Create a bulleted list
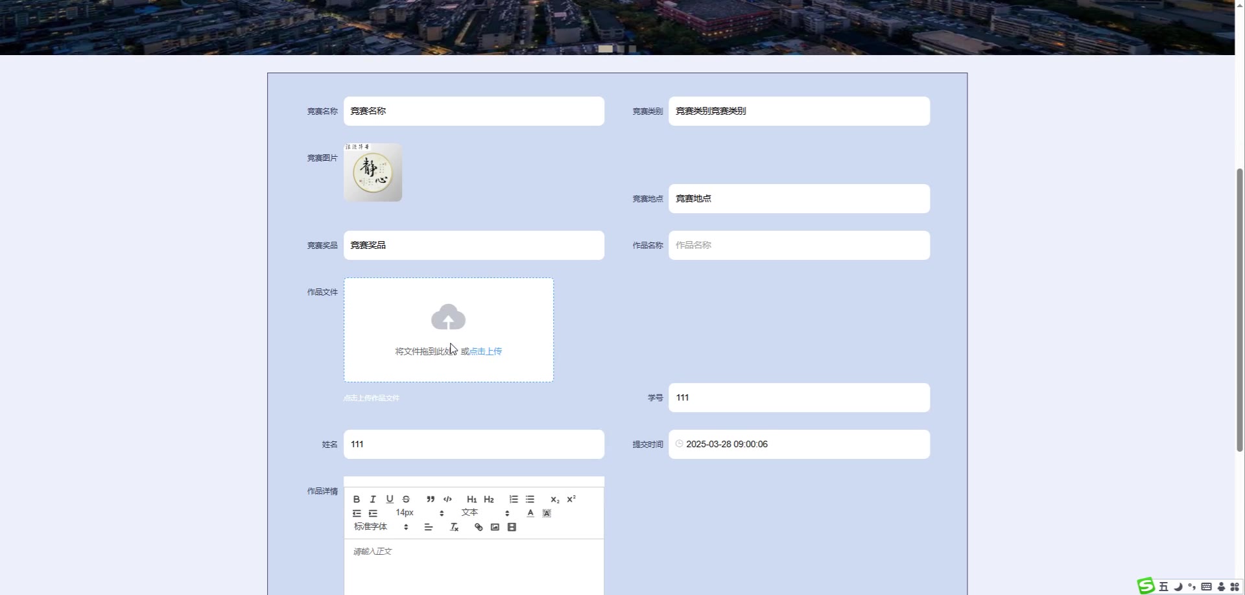Screen dimensions: 1245x595 point(530,499)
